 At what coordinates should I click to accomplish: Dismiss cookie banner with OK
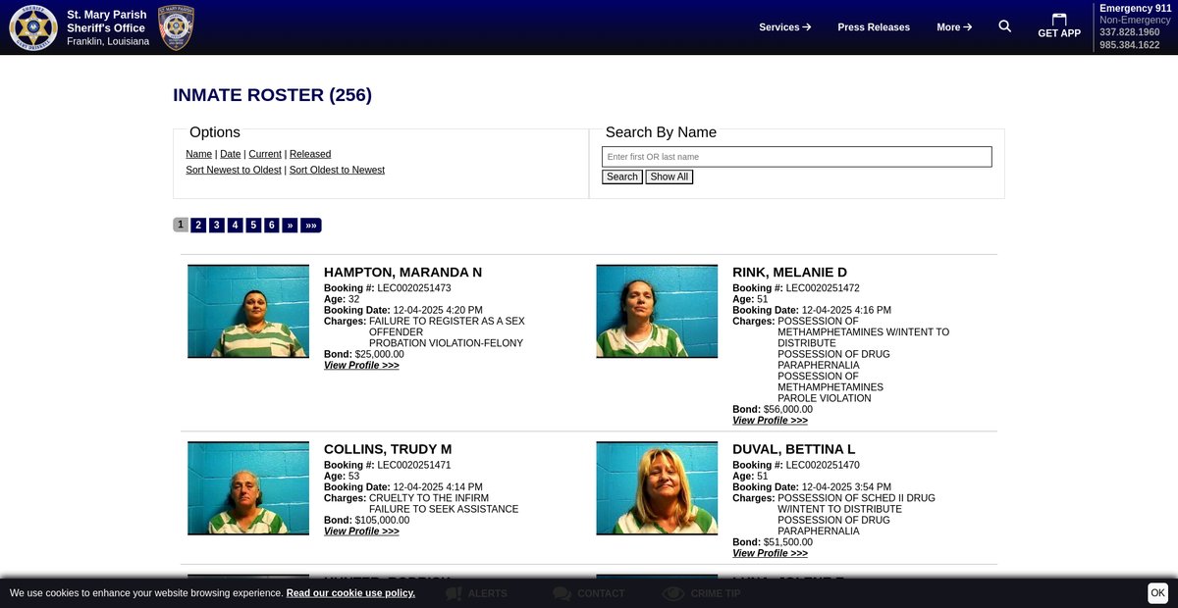(x=1157, y=592)
